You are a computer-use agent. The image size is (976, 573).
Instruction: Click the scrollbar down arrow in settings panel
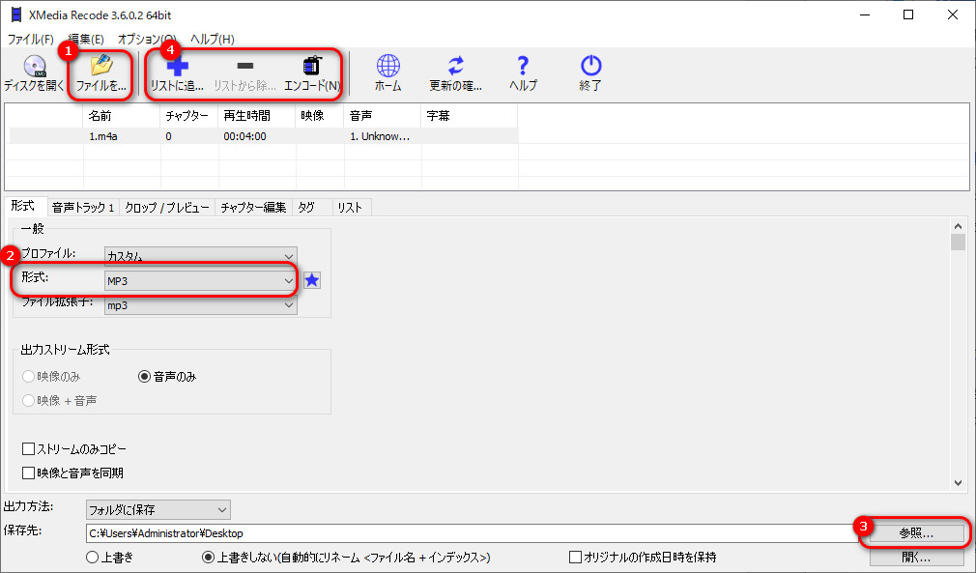(x=958, y=483)
